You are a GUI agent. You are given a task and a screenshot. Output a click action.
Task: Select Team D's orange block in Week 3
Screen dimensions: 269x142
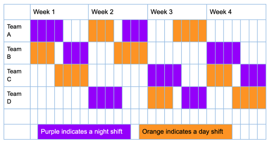click(x=160, y=98)
